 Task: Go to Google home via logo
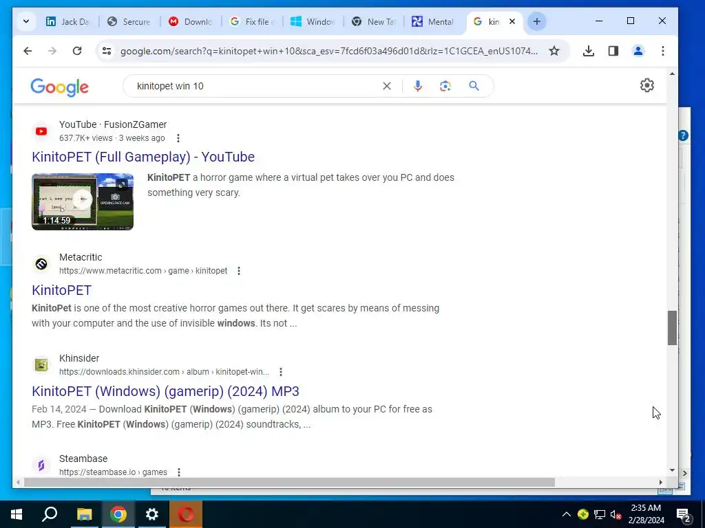(59, 87)
